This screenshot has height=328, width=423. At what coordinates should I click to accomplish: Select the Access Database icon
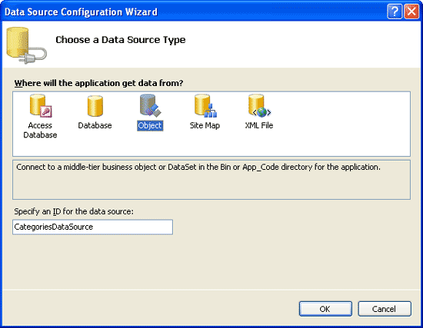coord(41,106)
